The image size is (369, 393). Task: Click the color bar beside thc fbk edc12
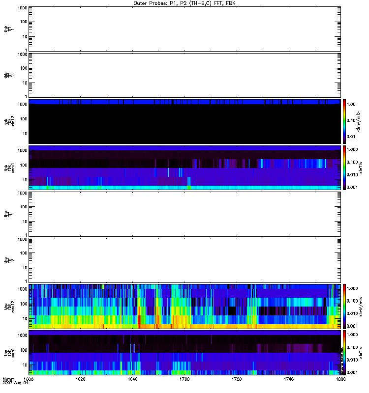point(344,306)
